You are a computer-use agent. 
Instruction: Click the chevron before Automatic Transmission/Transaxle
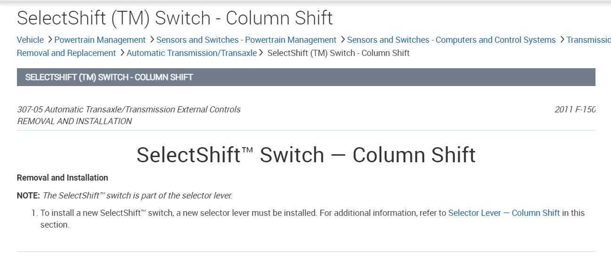(122, 53)
